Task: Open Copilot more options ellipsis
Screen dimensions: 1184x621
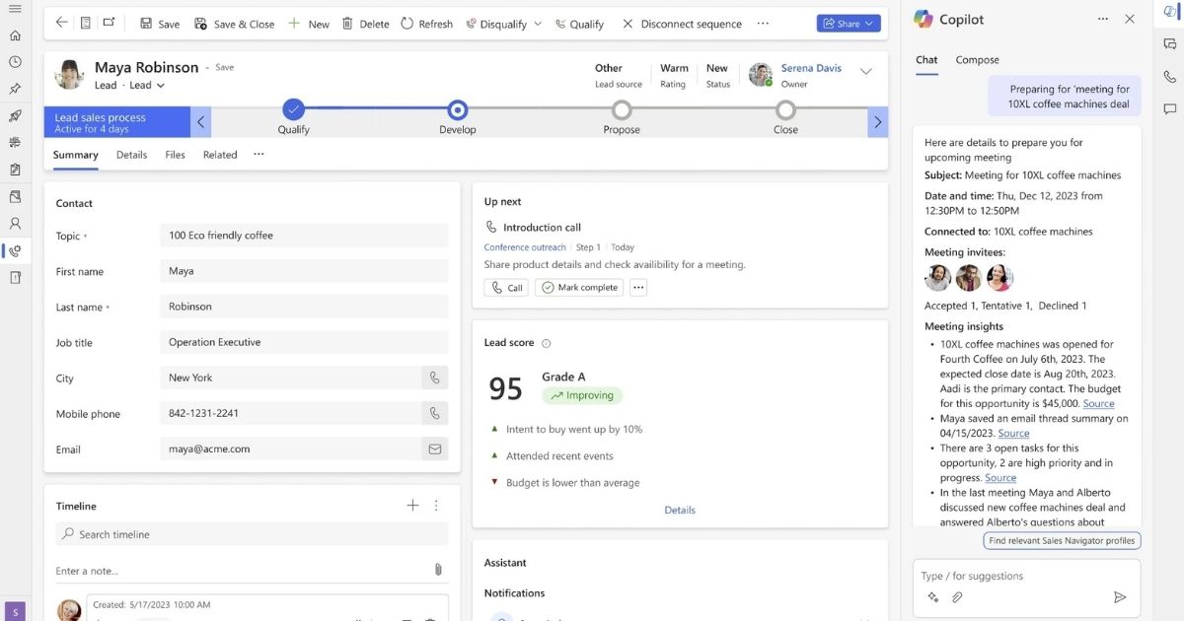Action: tap(1103, 20)
